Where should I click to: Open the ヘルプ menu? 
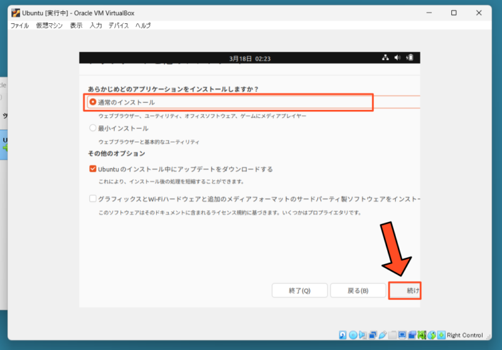143,26
